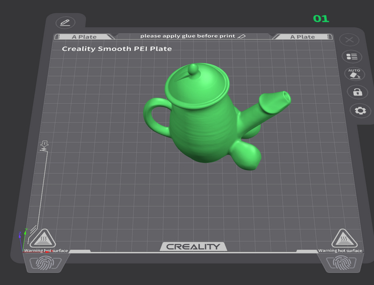Click the teapot spout opening
The width and height of the screenshot is (374, 285).
point(283,98)
